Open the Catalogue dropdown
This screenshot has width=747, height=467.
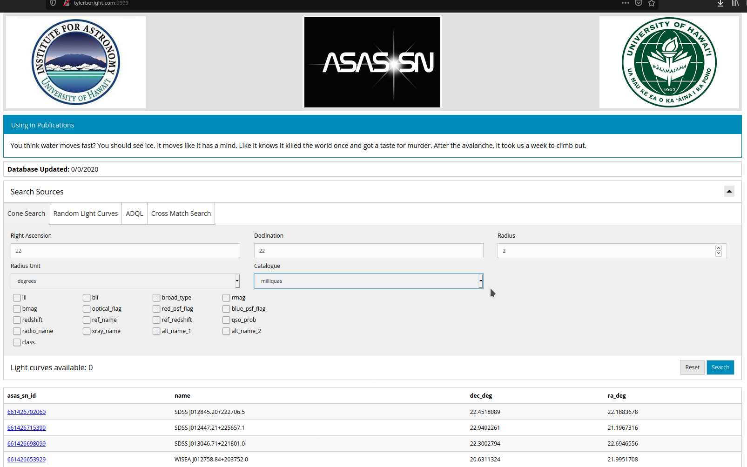tap(368, 280)
